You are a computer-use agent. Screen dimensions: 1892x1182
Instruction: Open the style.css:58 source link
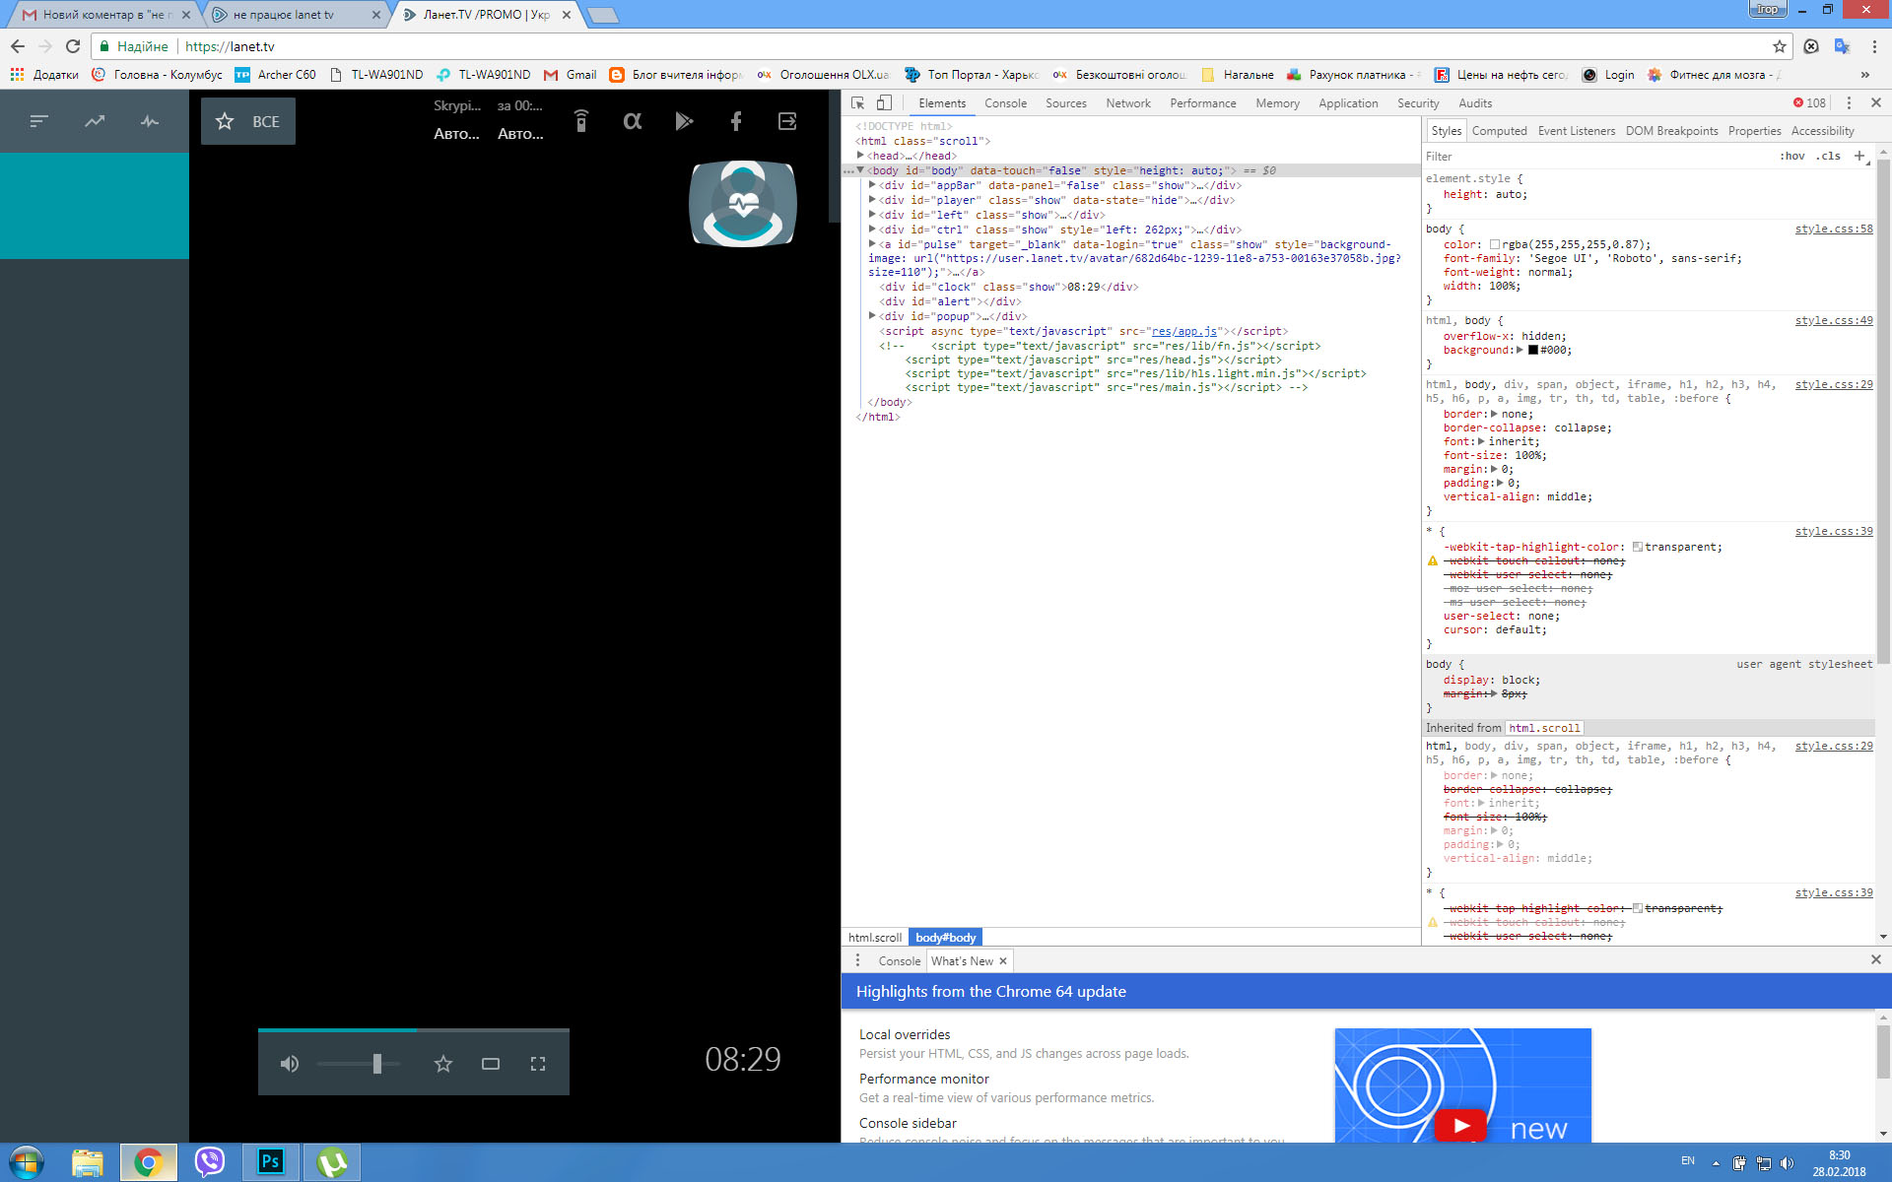tap(1833, 229)
